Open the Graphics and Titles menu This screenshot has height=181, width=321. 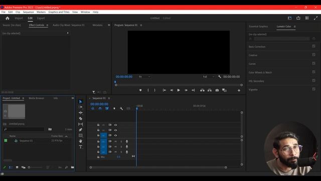click(x=59, y=12)
